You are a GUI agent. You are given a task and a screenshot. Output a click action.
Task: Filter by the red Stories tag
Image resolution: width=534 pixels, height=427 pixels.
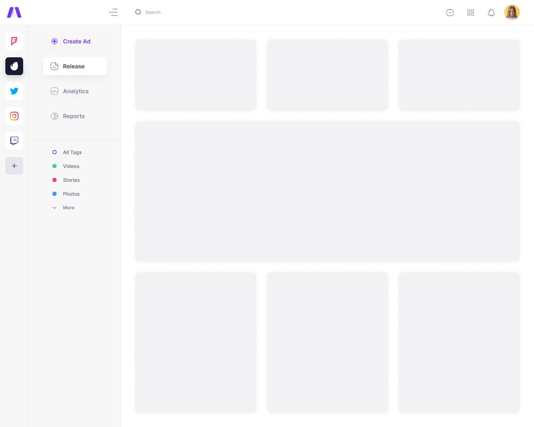71,180
